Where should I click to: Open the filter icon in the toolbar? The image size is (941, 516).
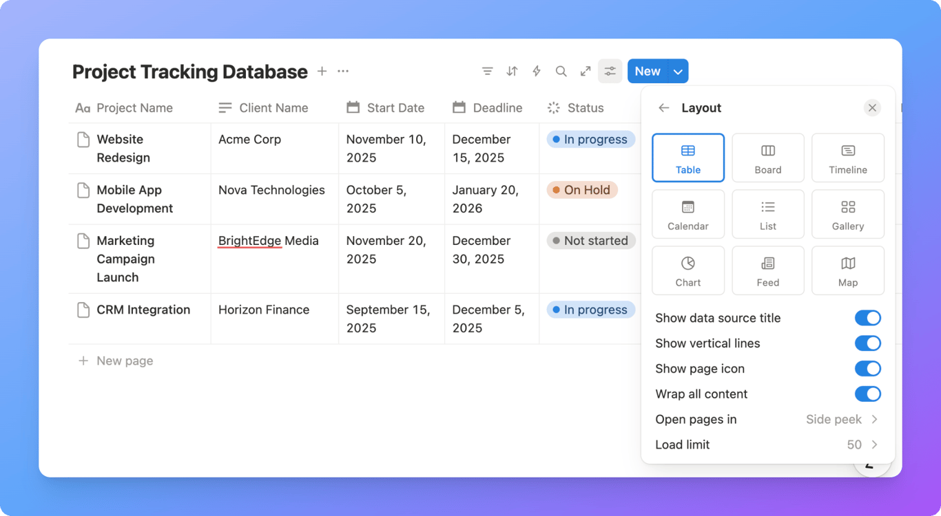[488, 71]
